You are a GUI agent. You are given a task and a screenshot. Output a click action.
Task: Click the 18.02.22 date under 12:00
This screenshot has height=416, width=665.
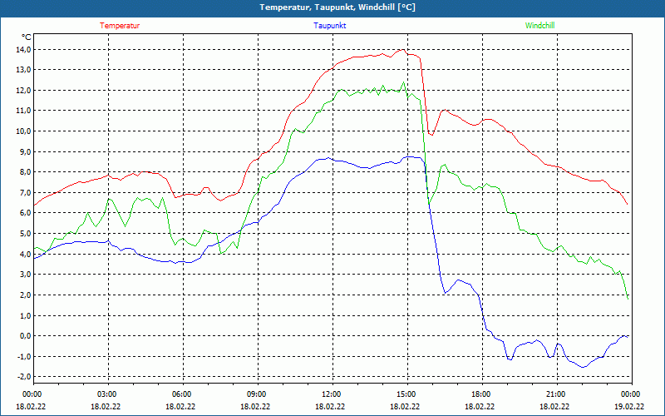click(x=330, y=406)
